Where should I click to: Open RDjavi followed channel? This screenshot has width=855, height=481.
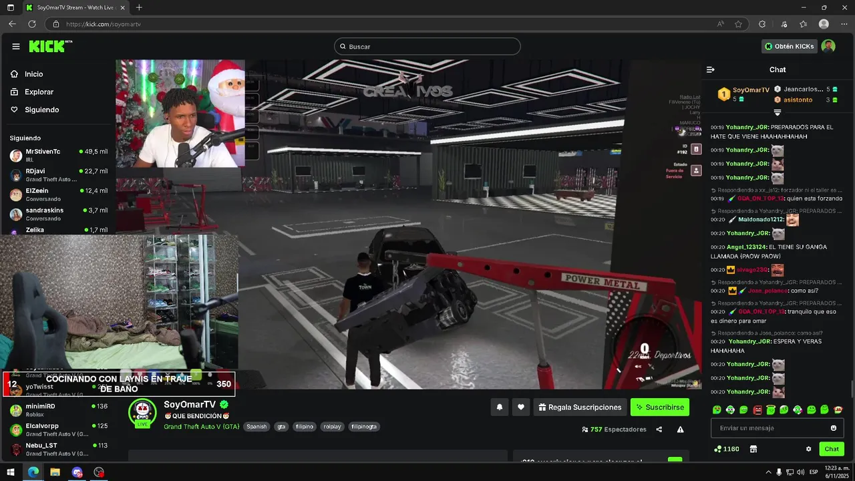pyautogui.click(x=59, y=175)
